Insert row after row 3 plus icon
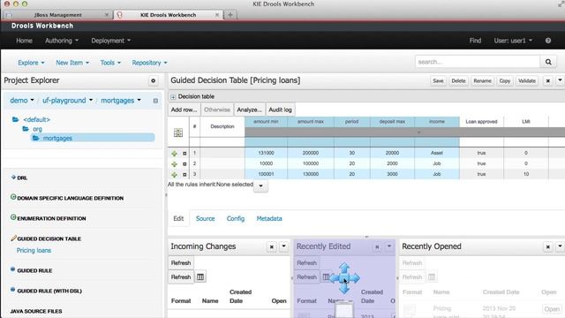 175,175
